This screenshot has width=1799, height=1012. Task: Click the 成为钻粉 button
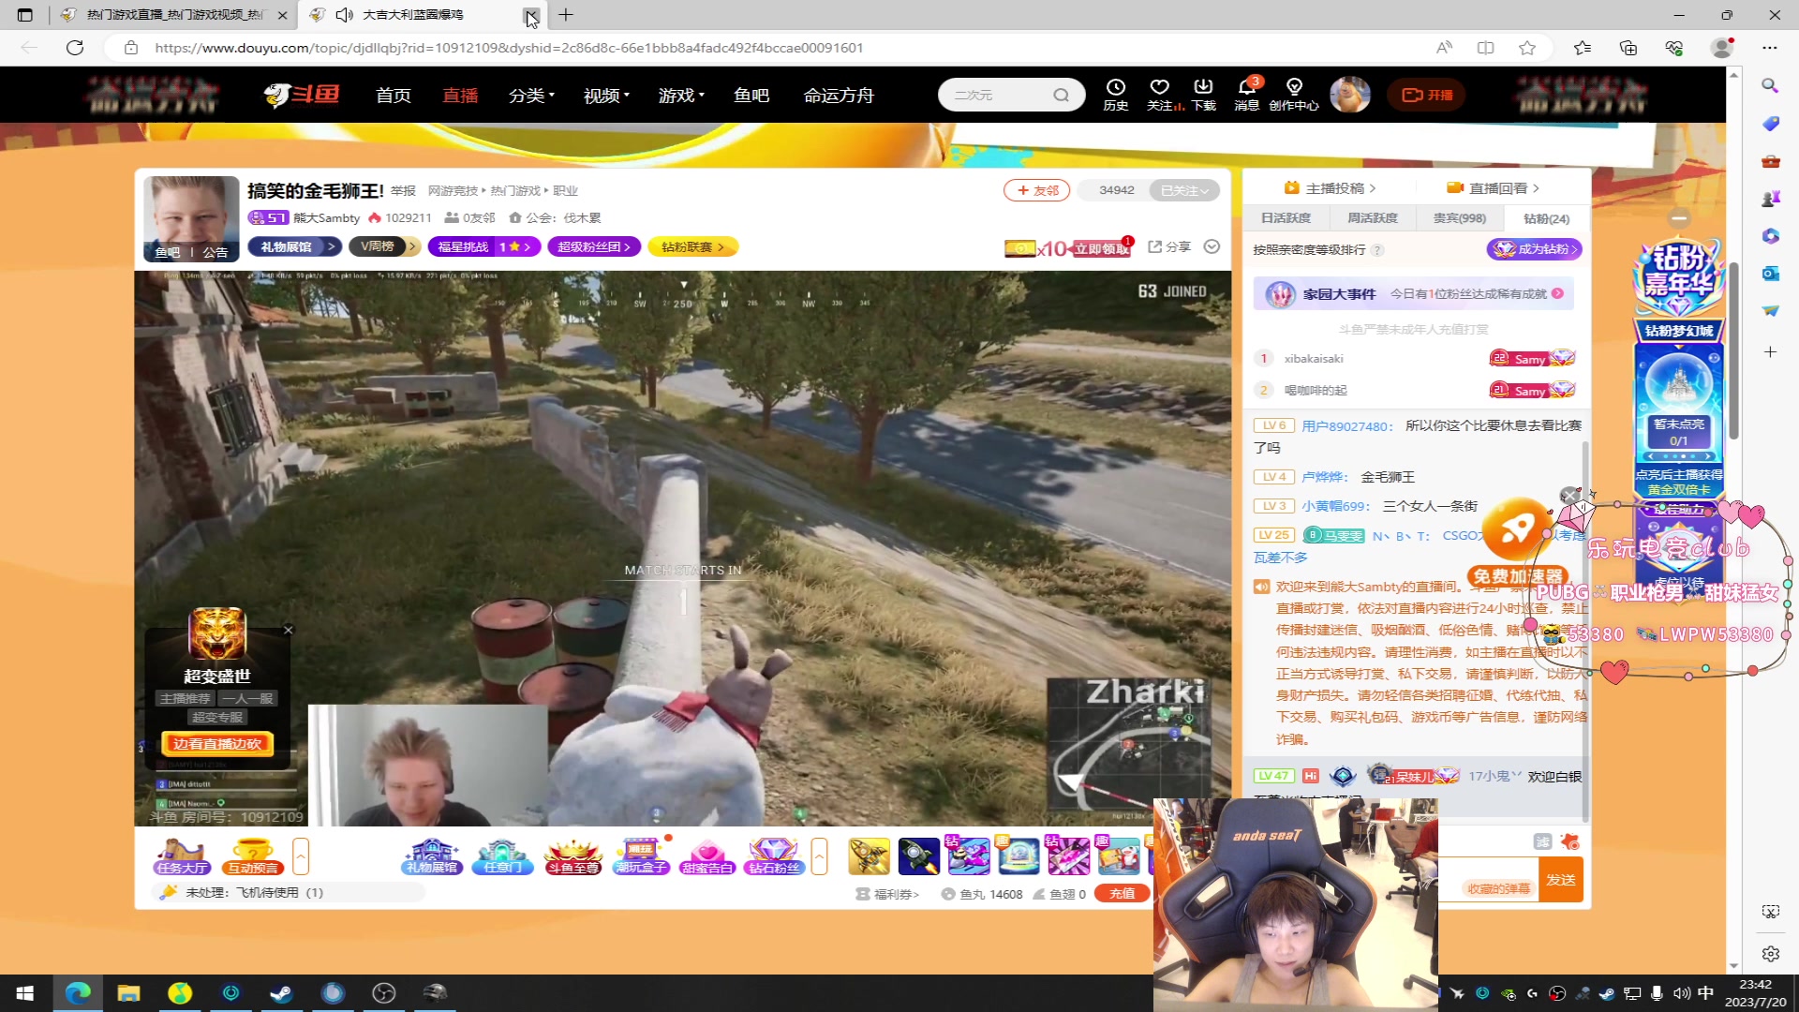(1535, 249)
